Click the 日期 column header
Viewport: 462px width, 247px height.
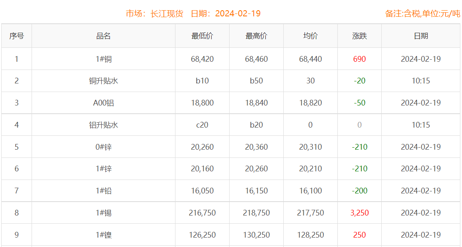click(421, 36)
